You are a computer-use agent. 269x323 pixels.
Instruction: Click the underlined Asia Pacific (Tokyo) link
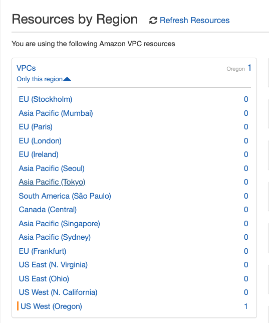tap(52, 182)
